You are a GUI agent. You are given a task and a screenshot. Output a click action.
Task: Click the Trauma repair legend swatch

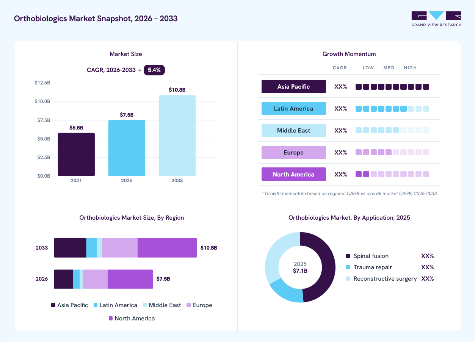[348, 267]
